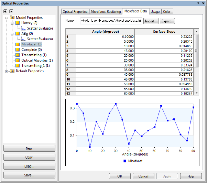Select the Microfacet Data tab
The width and height of the screenshot is (208, 183).
point(136,11)
